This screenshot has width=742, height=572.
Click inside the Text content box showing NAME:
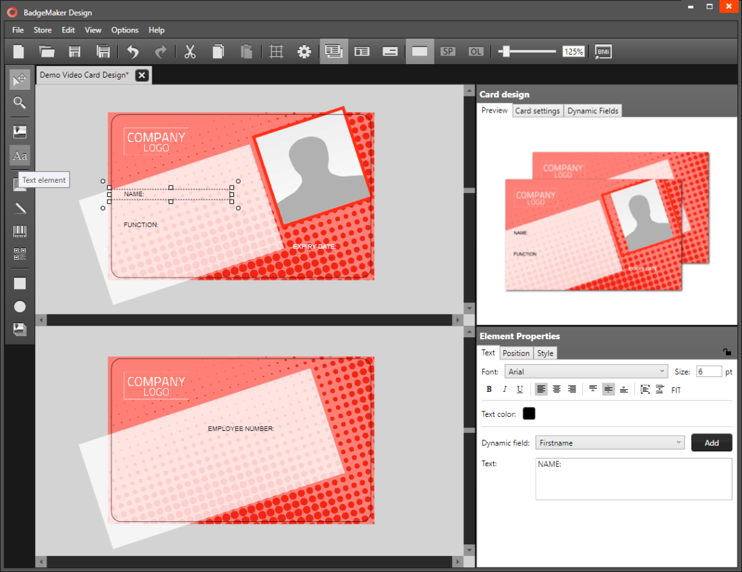click(633, 479)
